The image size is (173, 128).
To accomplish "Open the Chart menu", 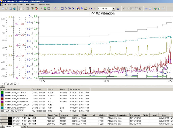I will 21,5.
